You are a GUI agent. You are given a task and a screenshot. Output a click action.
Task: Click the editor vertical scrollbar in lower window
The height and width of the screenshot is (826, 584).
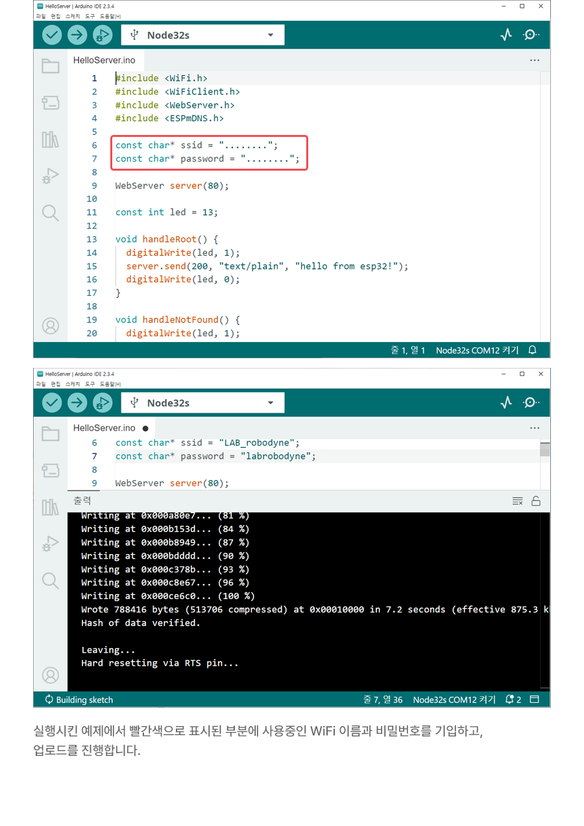[x=545, y=450]
